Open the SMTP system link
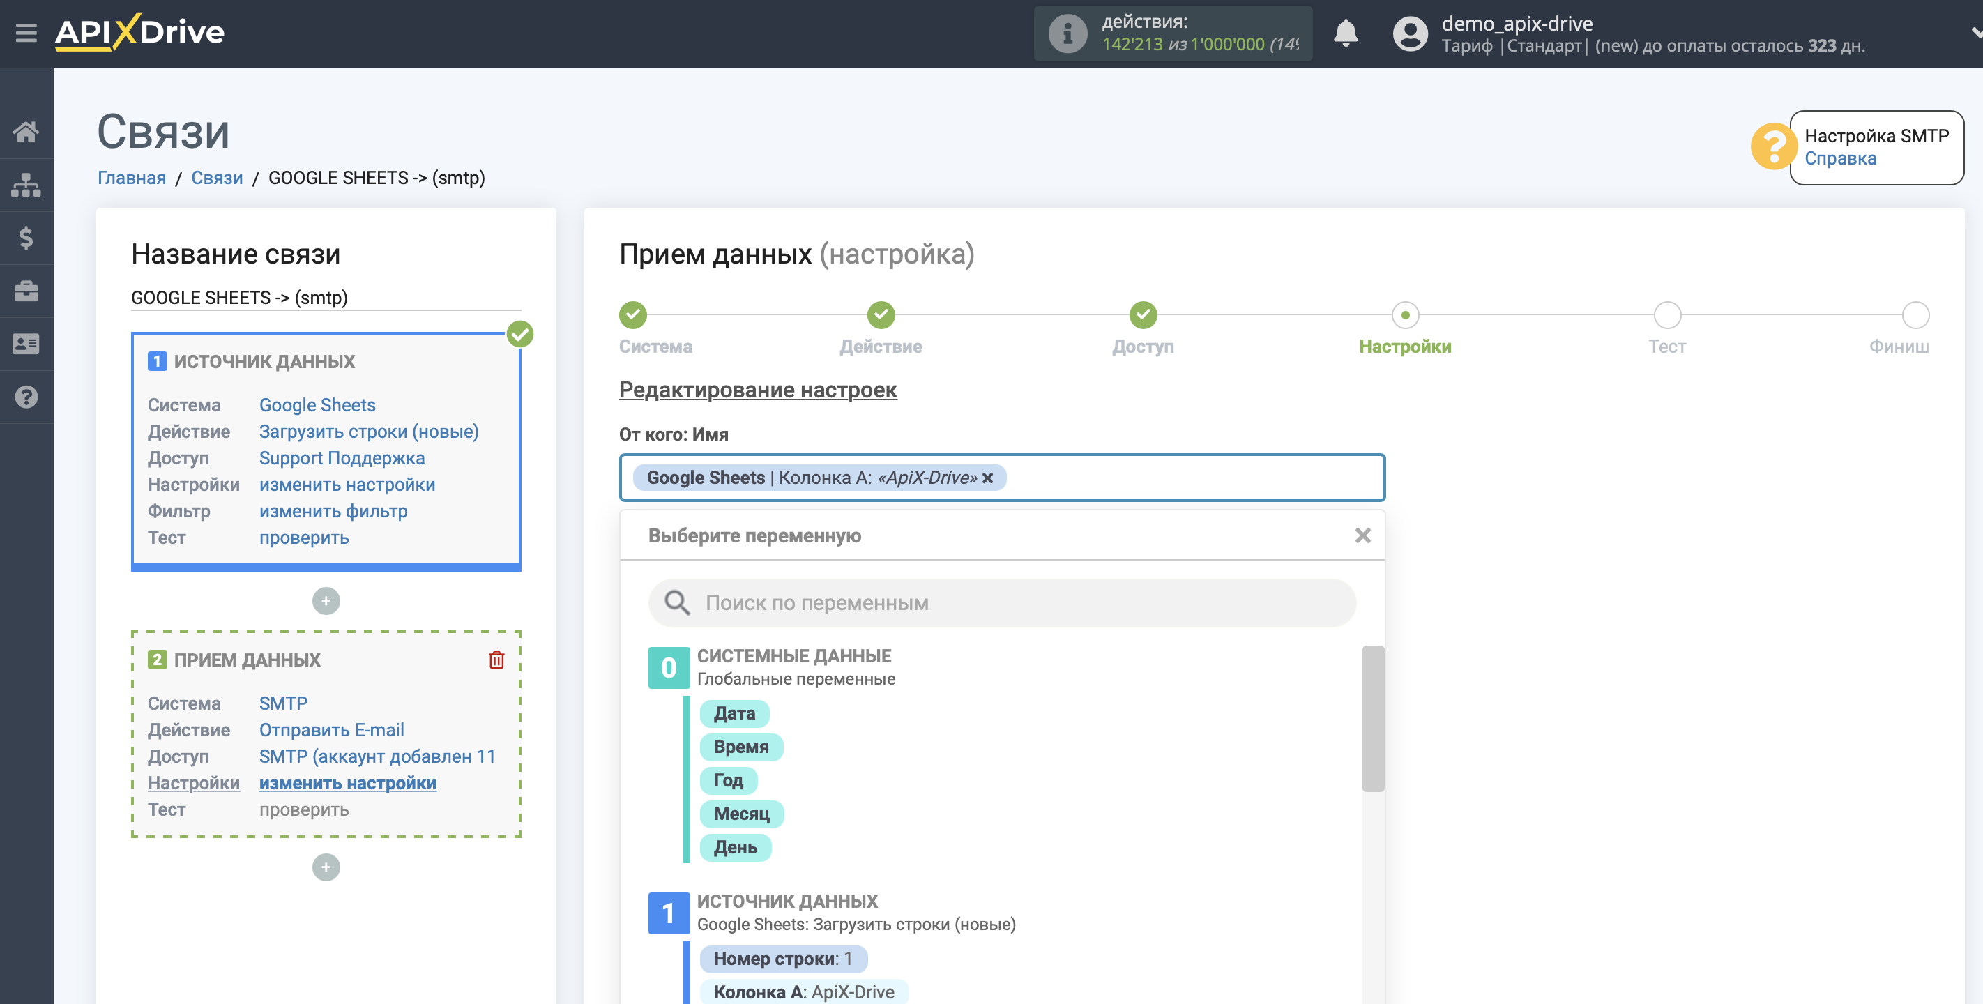Viewport: 1983px width, 1004px height. click(x=283, y=703)
